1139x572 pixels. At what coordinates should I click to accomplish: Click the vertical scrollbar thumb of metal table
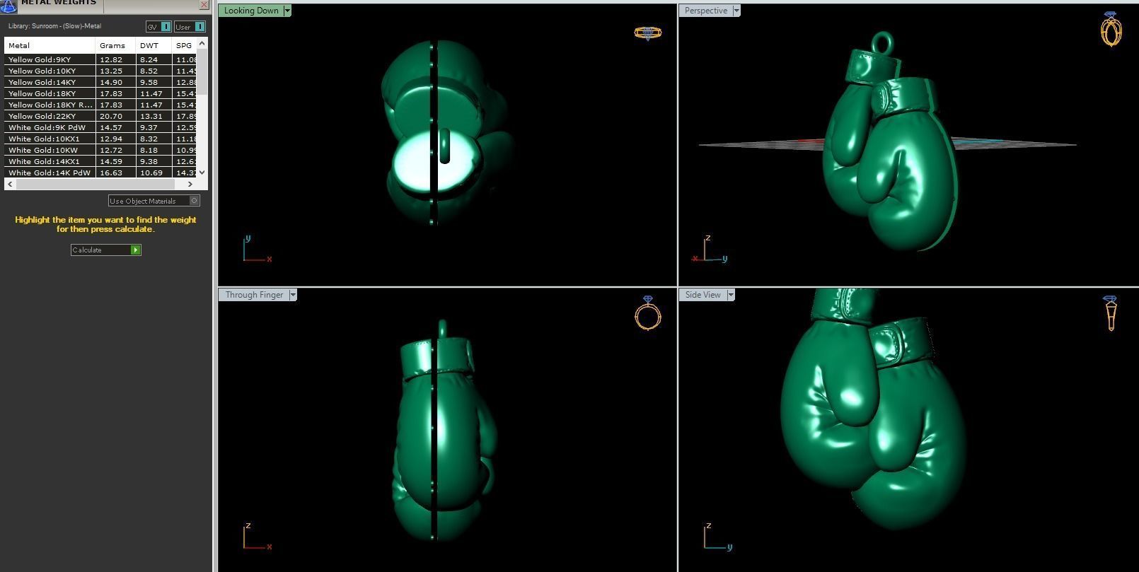pos(202,71)
